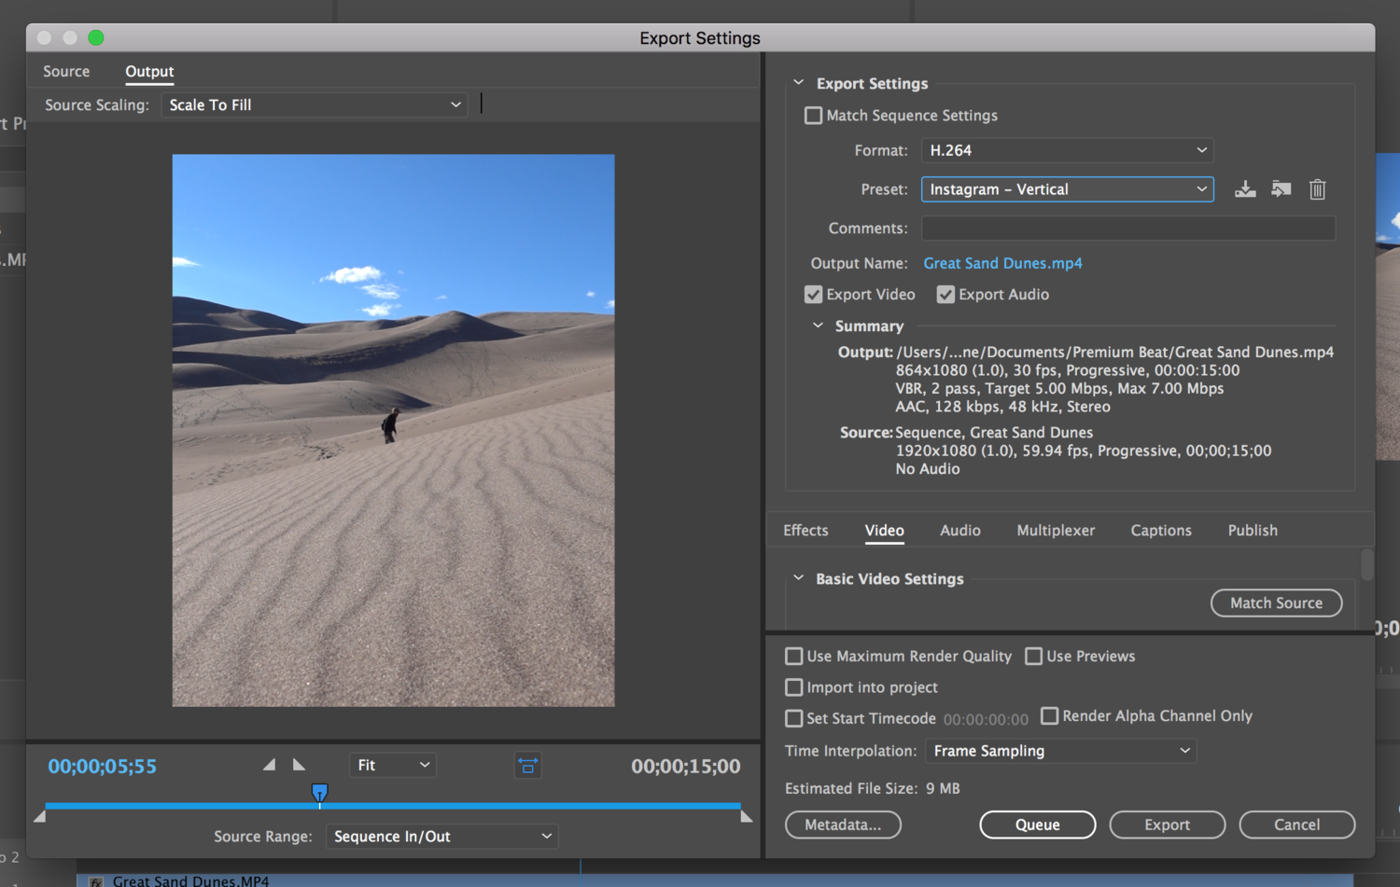Click the Save Preset icon
1400x887 pixels.
point(1245,189)
